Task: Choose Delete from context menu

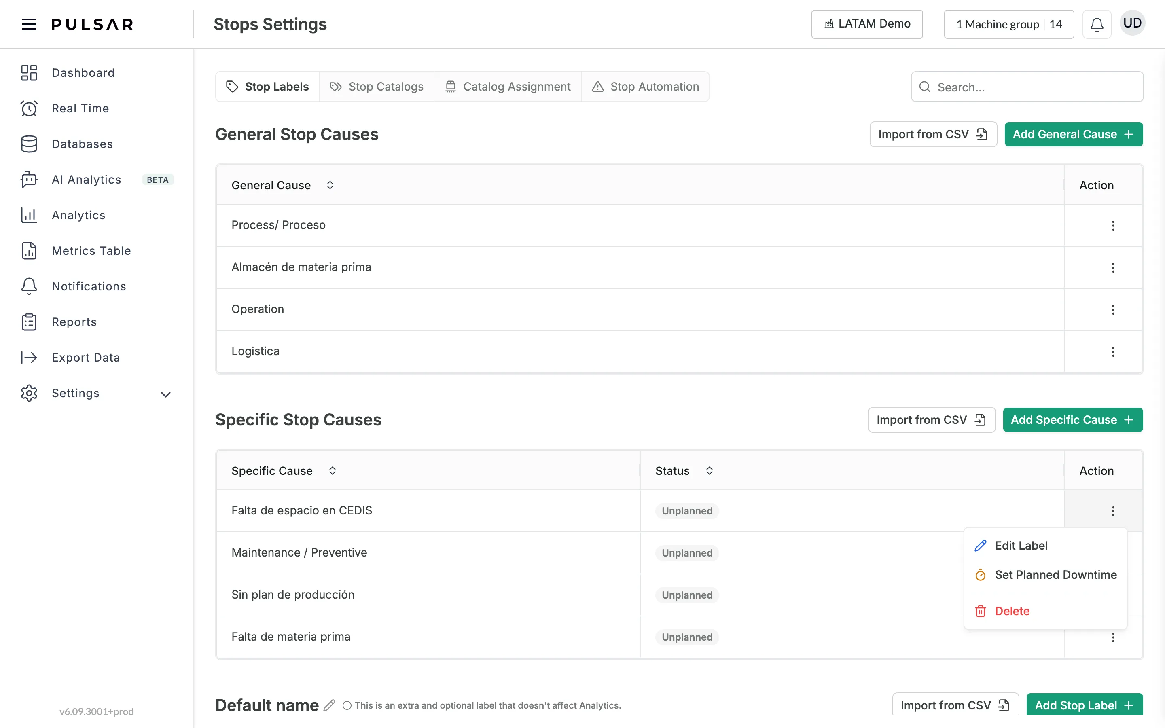Action: point(1045,611)
